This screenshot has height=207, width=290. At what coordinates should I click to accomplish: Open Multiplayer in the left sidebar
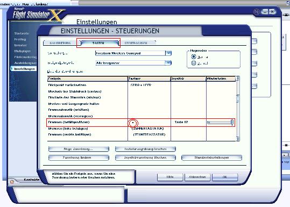point(22,51)
